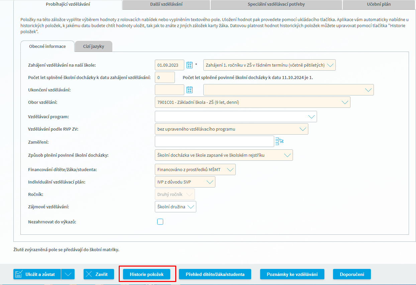Click the Zaměření list selection icon

click(279, 141)
